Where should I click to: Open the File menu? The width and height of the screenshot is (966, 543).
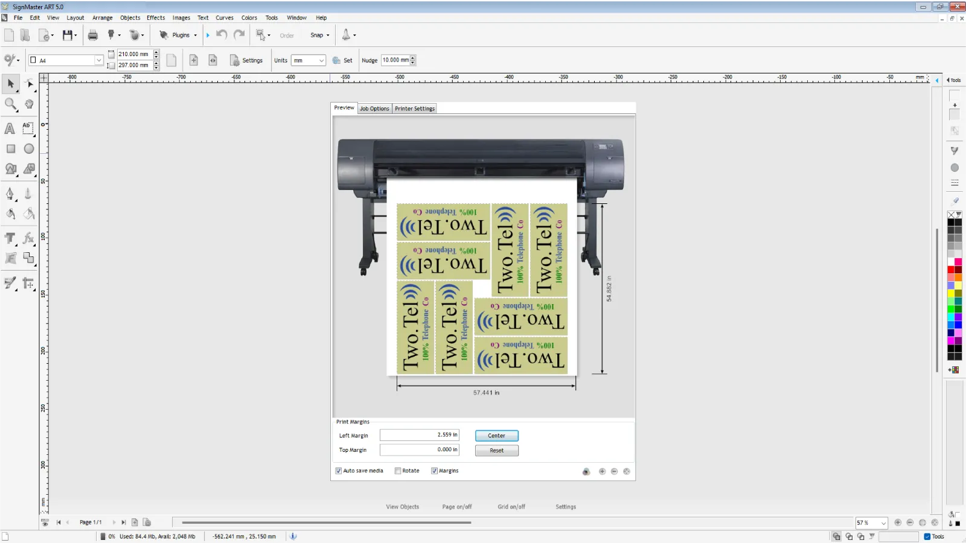[x=18, y=17]
